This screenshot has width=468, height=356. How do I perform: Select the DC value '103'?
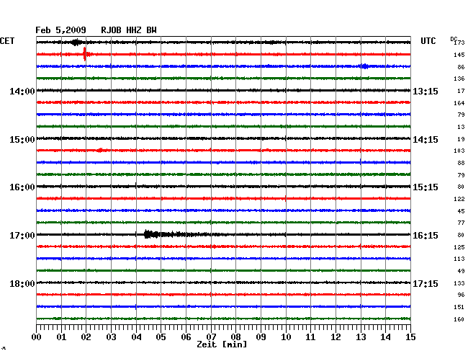point(459,151)
